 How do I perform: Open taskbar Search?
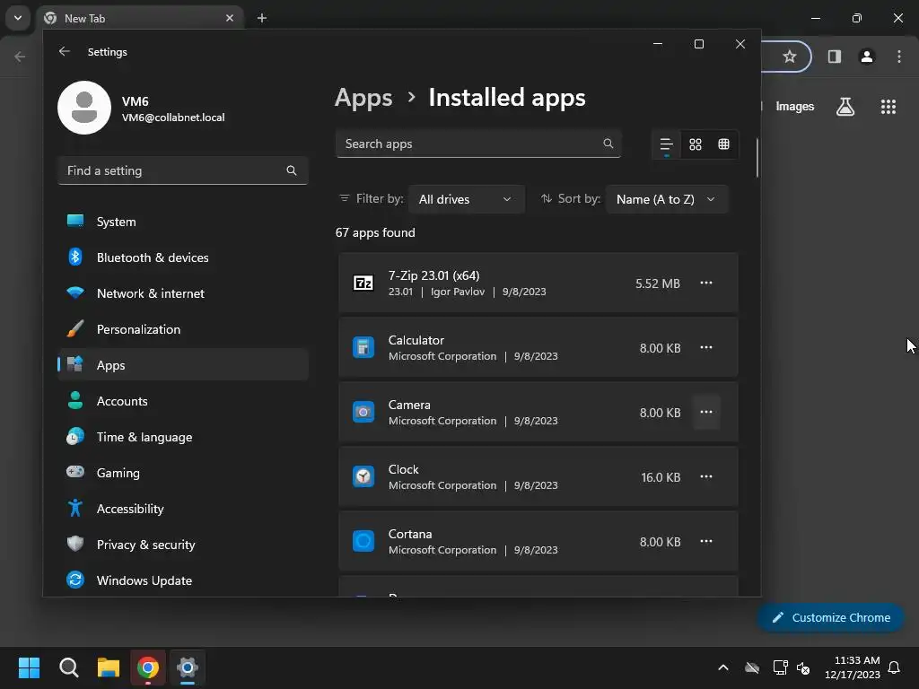pos(68,667)
